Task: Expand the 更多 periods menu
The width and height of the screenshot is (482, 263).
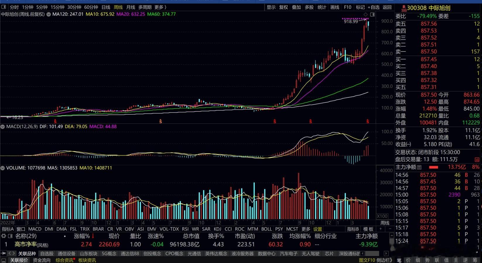Action: (160, 7)
